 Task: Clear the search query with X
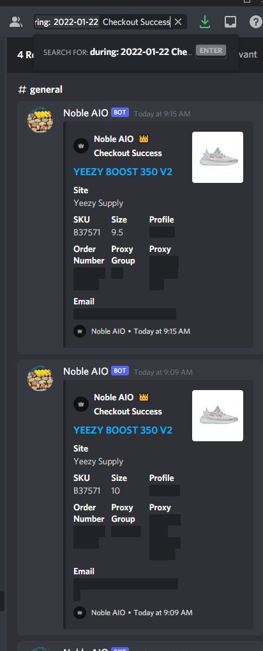click(178, 22)
